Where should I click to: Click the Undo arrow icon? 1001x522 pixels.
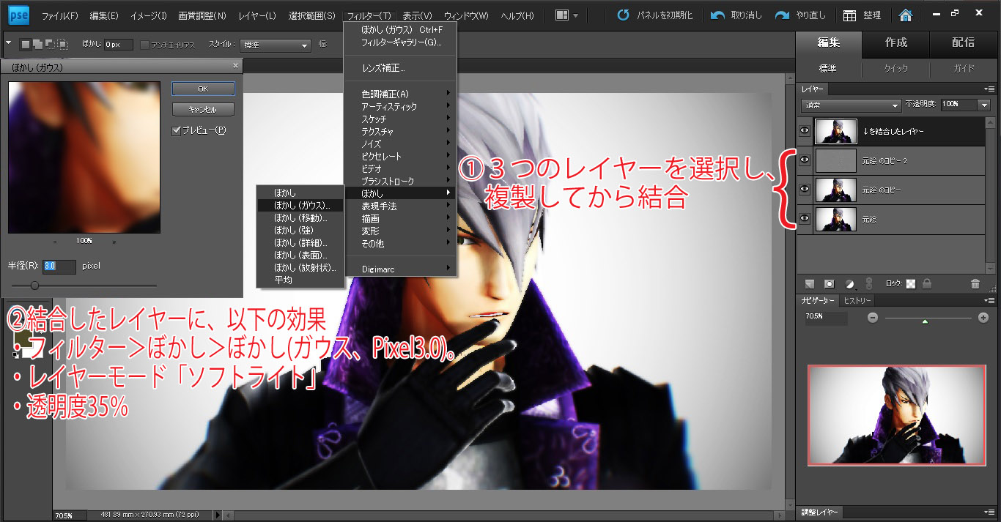pos(718,15)
